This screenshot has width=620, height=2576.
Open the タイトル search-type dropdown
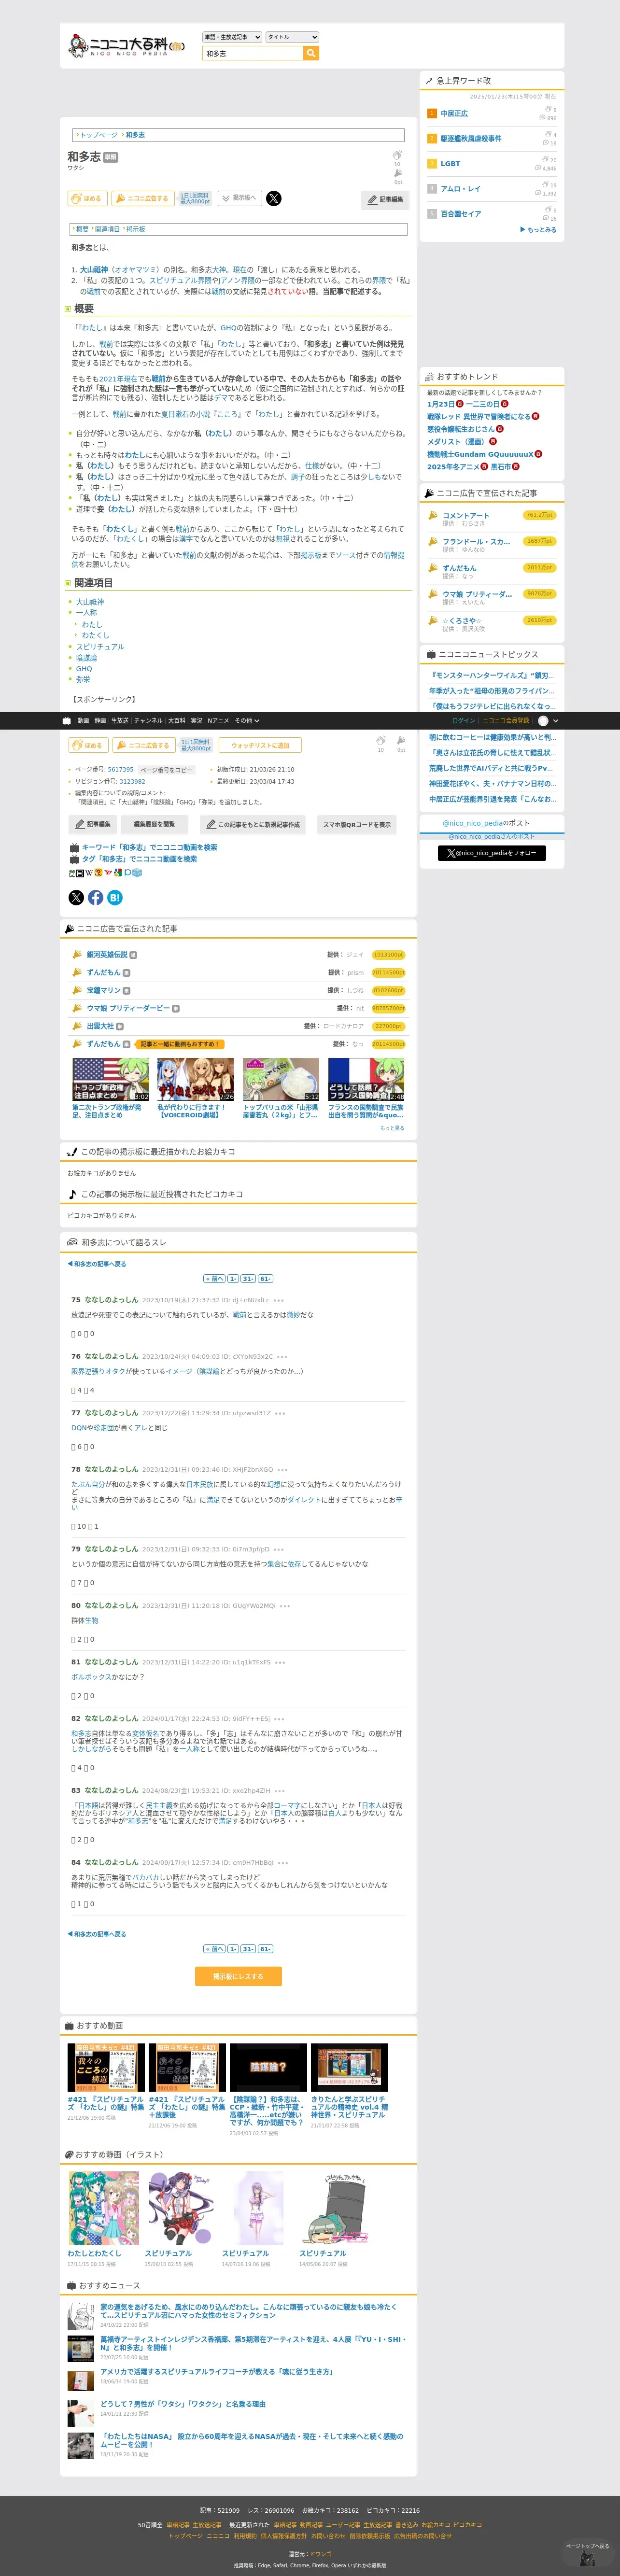click(x=292, y=37)
